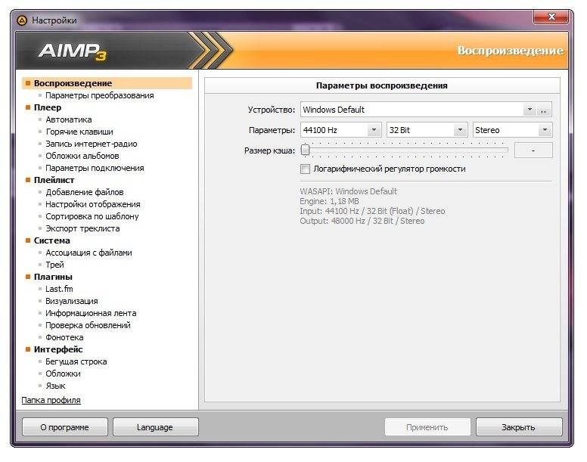Image resolution: width=587 pixels, height=462 pixels.
Task: Click the Language button
Action: (x=155, y=426)
